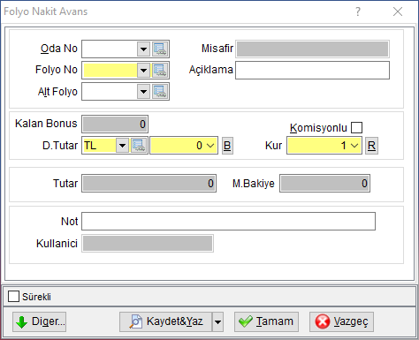This screenshot has height=340, width=419.
Task: Open currency lookup icon next to TL
Action: tap(139, 146)
